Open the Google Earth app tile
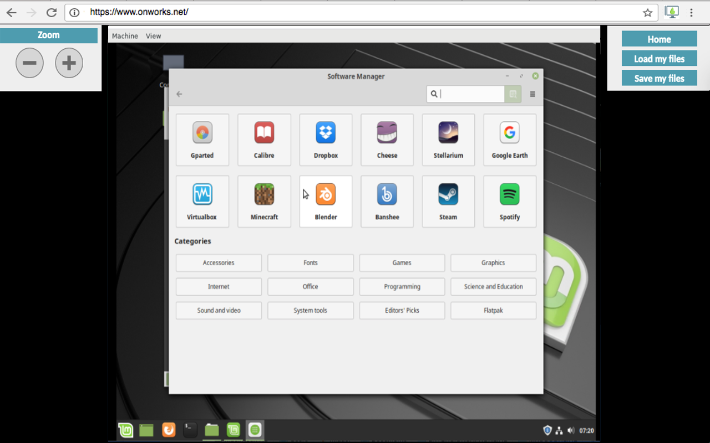The width and height of the screenshot is (710, 443). click(510, 140)
